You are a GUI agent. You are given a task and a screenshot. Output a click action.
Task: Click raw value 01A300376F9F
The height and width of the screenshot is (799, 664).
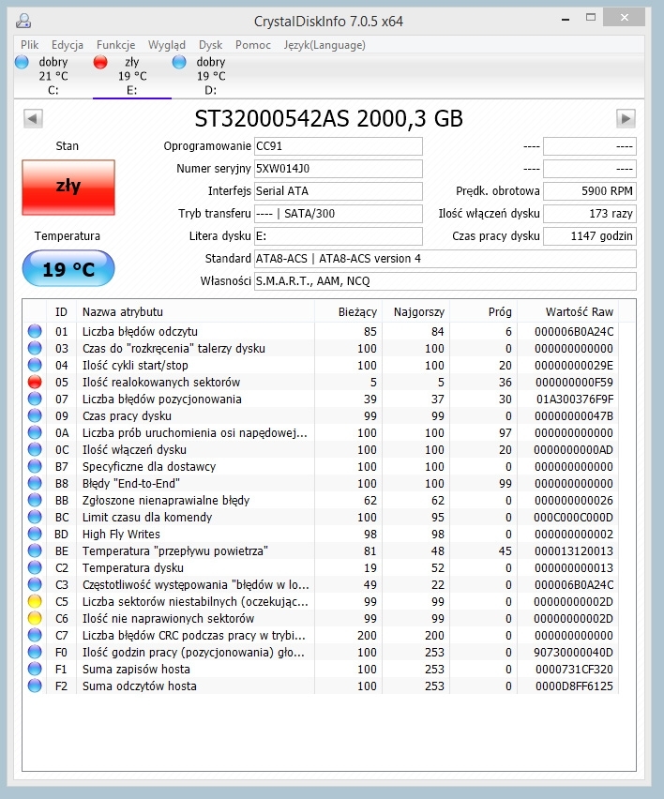pyautogui.click(x=575, y=399)
